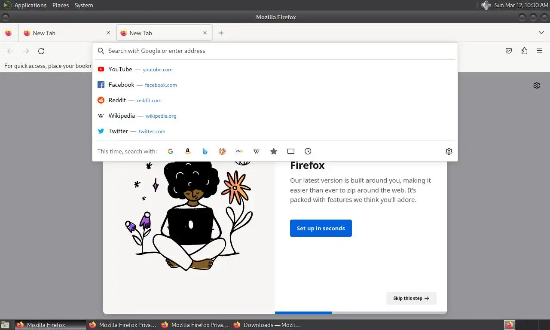The width and height of the screenshot is (550, 330).
Task: Open a new tab with plus button
Action: 221,33
